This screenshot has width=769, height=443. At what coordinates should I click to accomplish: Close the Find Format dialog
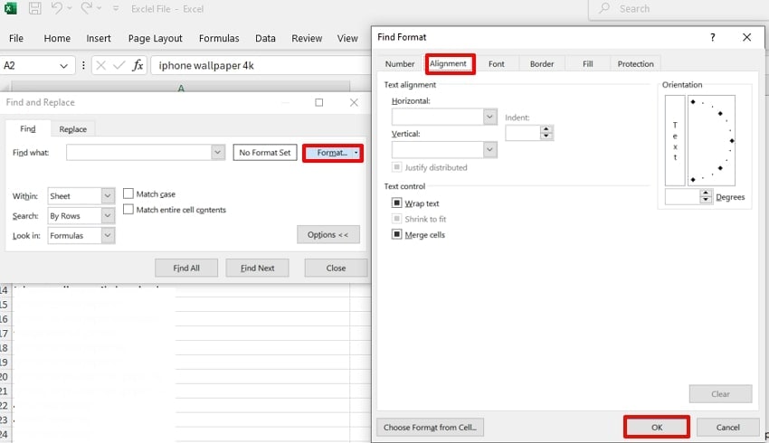pos(746,37)
